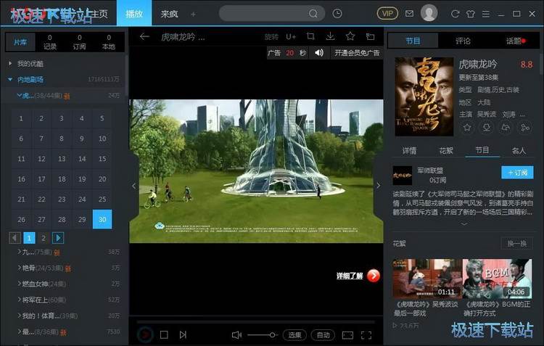Click the user avatar icon
Image resolution: width=544 pixels, height=346 pixels.
pos(429,13)
